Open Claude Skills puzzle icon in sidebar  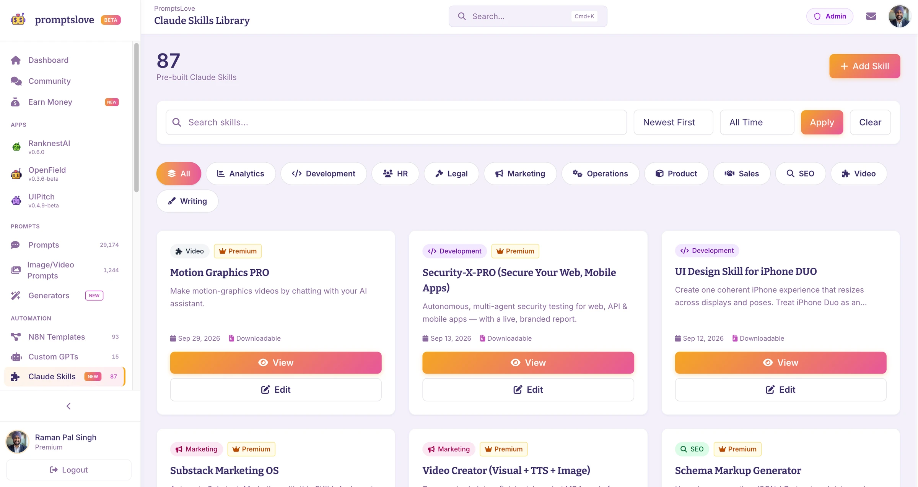coord(15,377)
